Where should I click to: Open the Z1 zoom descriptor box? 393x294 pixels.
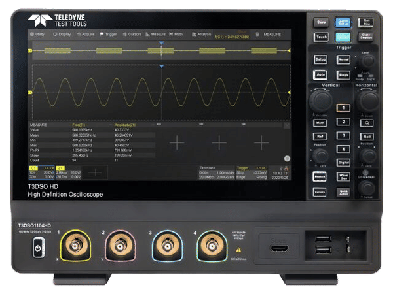click(68, 172)
